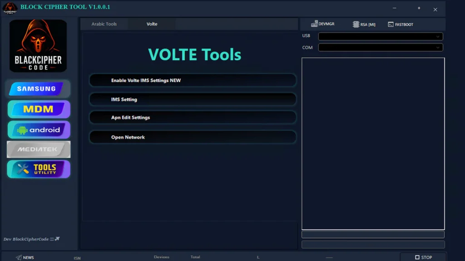The image size is (465, 261).
Task: Open the RSA [MI] chip tool
Action: (x=356, y=25)
